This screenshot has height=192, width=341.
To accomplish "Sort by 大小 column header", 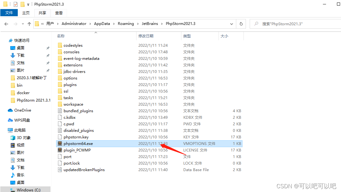I will (x=224, y=36).
